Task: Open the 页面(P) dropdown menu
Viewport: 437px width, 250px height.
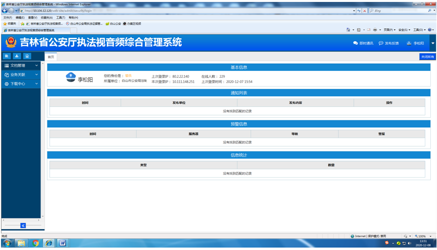Action: tap(389, 30)
